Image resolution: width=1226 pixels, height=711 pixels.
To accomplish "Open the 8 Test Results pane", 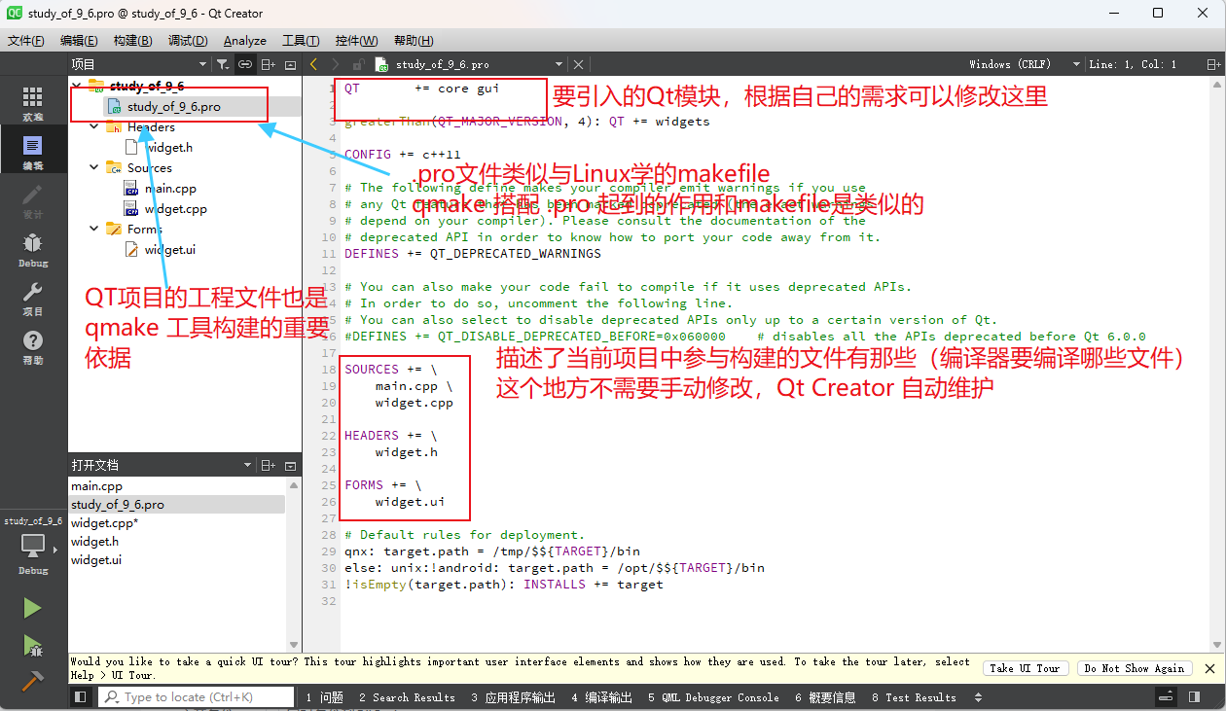I will click(914, 697).
